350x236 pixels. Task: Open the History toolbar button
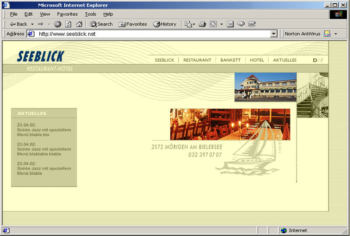point(165,24)
